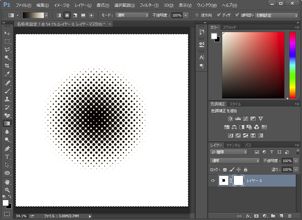Delete layer using trash icon

pos(290,216)
